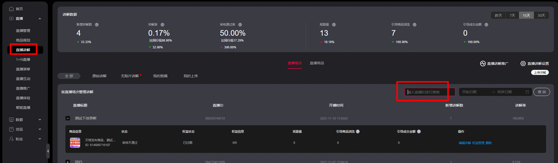This screenshot has height=163, width=558.
Task: Click the product thumbnail for 天穹发布商品
Action: pos(75,143)
